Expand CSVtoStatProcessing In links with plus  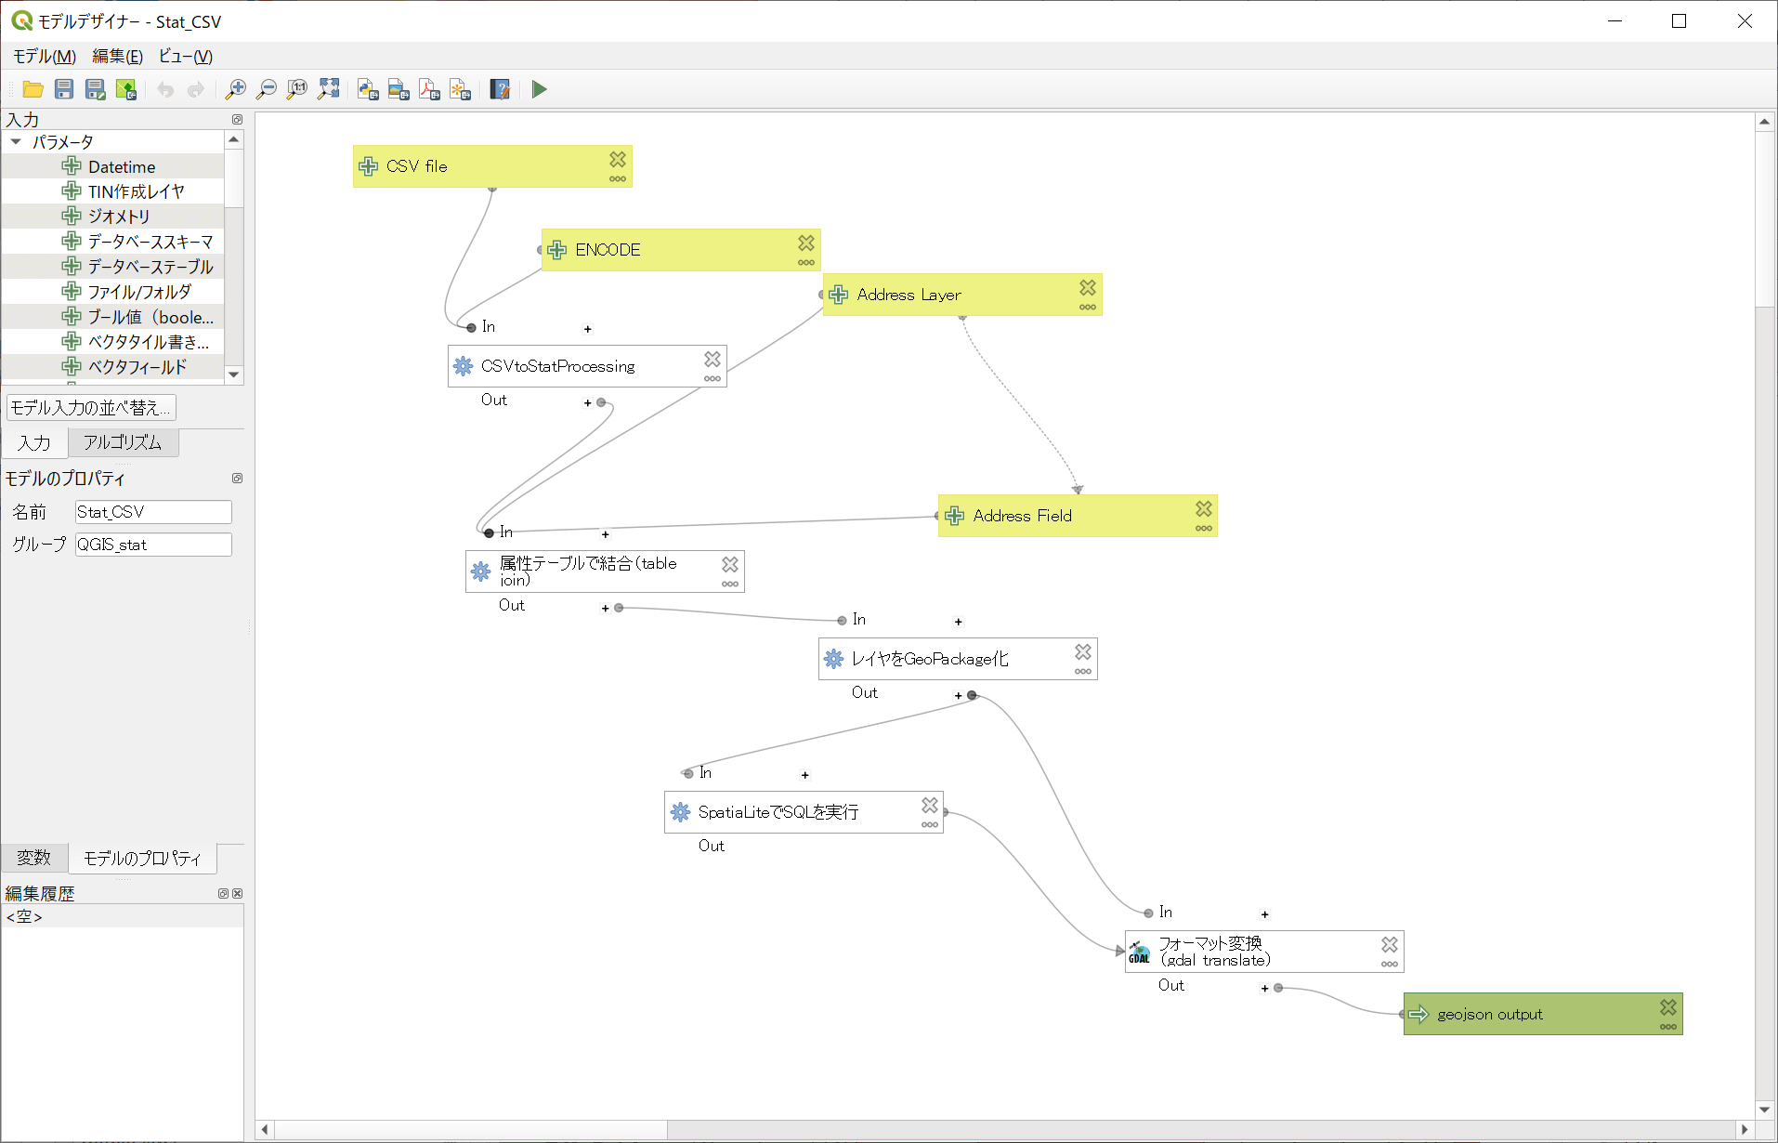pyautogui.click(x=588, y=329)
